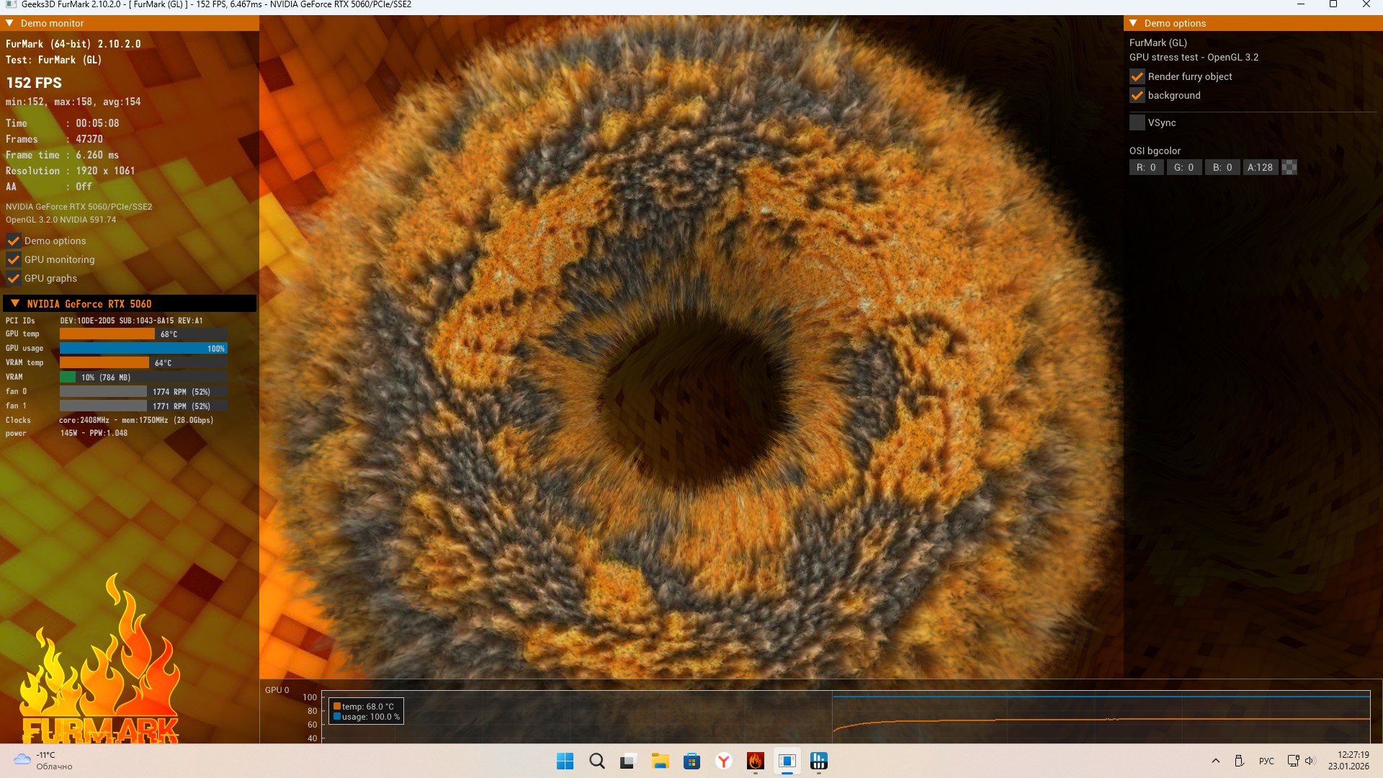This screenshot has width=1383, height=778.
Task: Disable the background checkbox
Action: pyautogui.click(x=1137, y=95)
